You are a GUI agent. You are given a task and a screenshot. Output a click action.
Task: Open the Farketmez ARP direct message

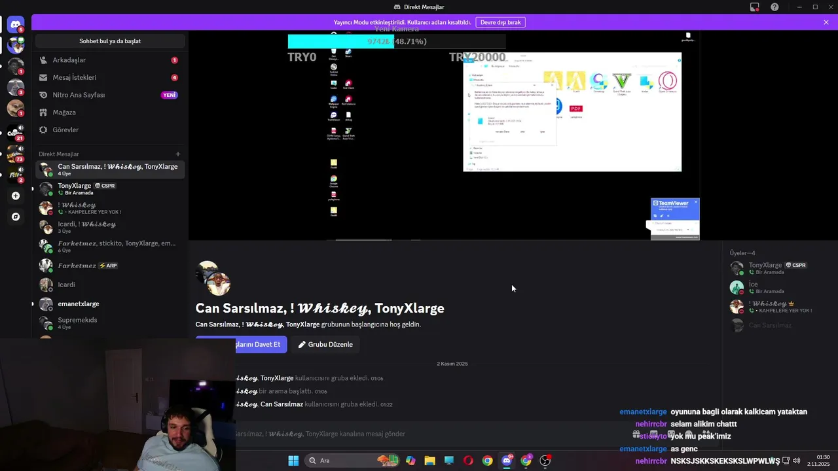click(x=110, y=266)
